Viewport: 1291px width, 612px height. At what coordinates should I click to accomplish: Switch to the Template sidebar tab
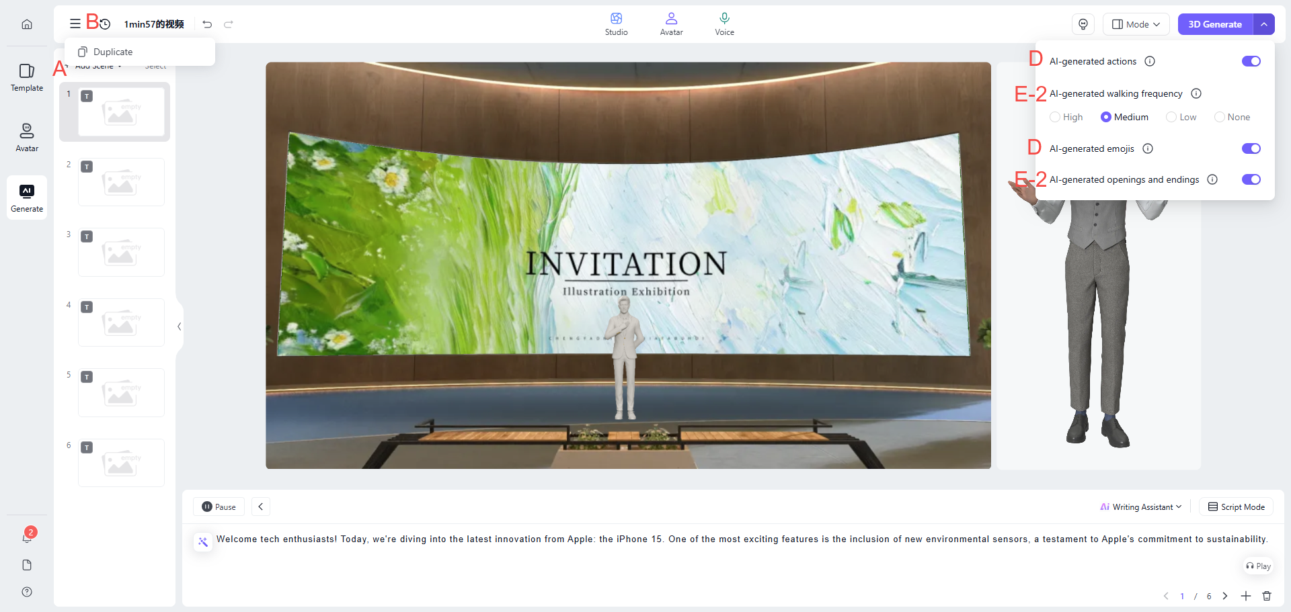27,77
